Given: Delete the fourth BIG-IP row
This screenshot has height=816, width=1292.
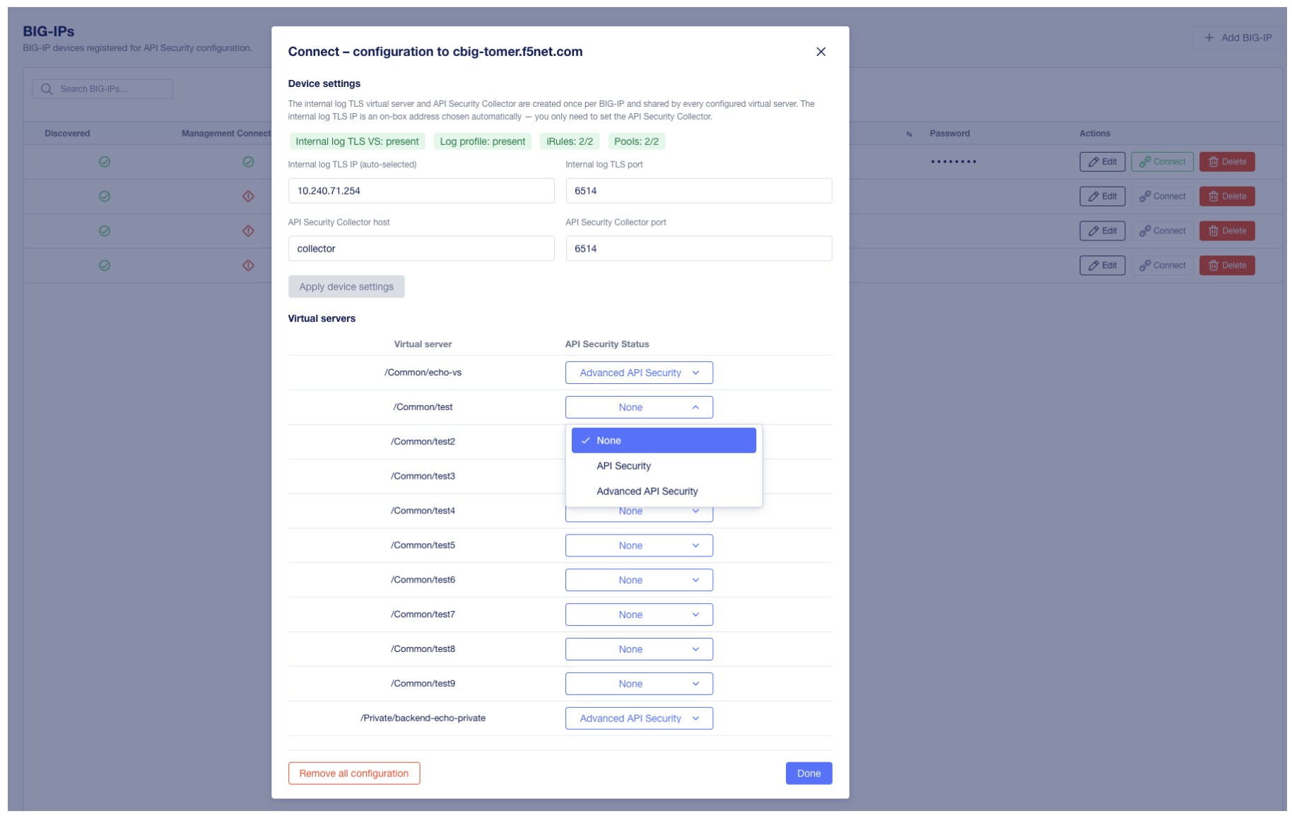Looking at the screenshot, I should pos(1227,266).
